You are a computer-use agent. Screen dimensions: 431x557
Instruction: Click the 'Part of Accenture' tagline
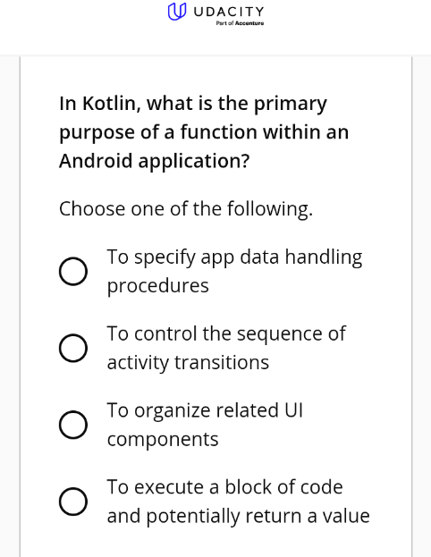click(240, 23)
